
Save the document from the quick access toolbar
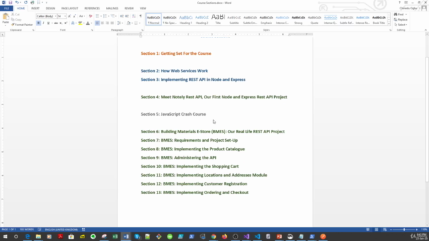pyautogui.click(x=11, y=3)
